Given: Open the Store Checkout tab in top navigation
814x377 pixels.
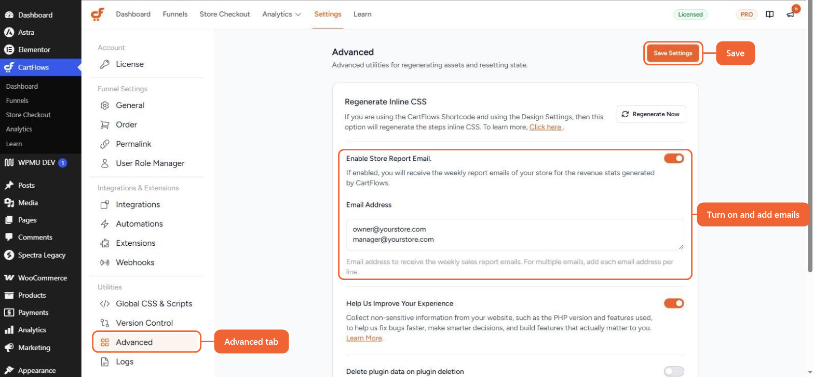Looking at the screenshot, I should (x=225, y=14).
